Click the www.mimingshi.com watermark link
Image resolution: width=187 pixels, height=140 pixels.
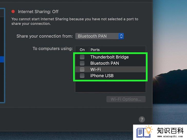coord(170,136)
